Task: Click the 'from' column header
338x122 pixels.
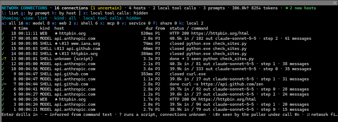Action: point(160,28)
